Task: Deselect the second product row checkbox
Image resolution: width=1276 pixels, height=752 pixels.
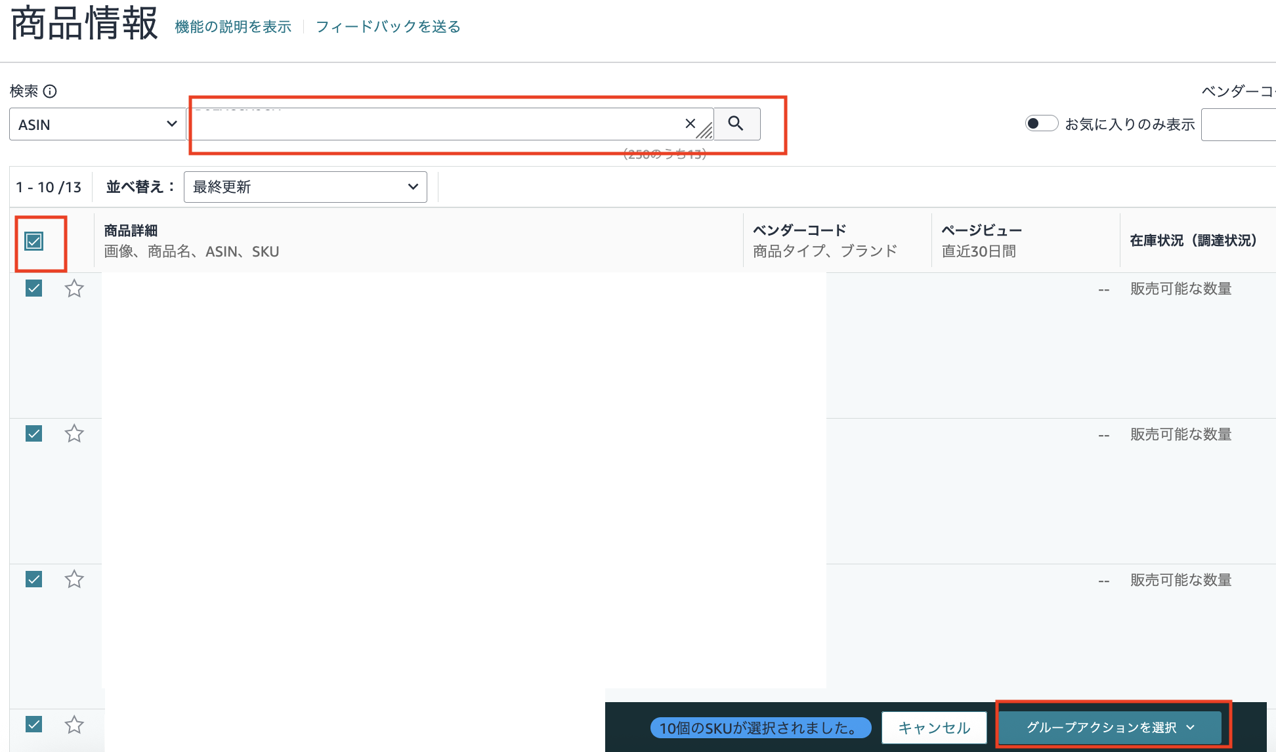Action: [x=34, y=434]
